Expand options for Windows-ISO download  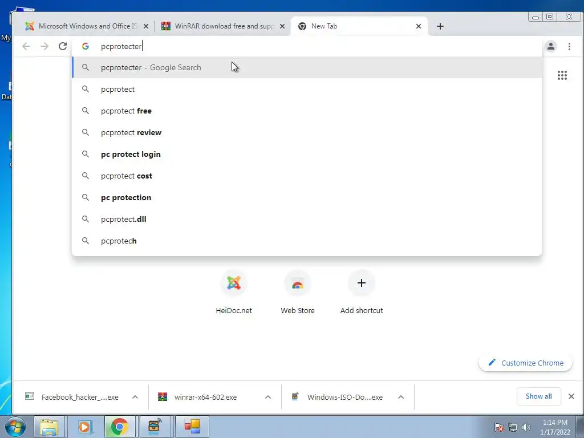pyautogui.click(x=401, y=397)
